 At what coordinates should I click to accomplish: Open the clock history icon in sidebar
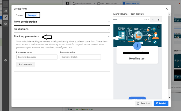(x=6, y=24)
